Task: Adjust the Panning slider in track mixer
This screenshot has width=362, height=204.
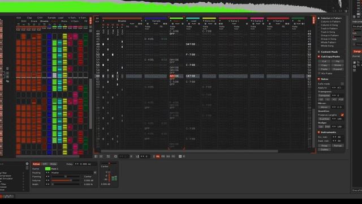Action: tap(66, 176)
